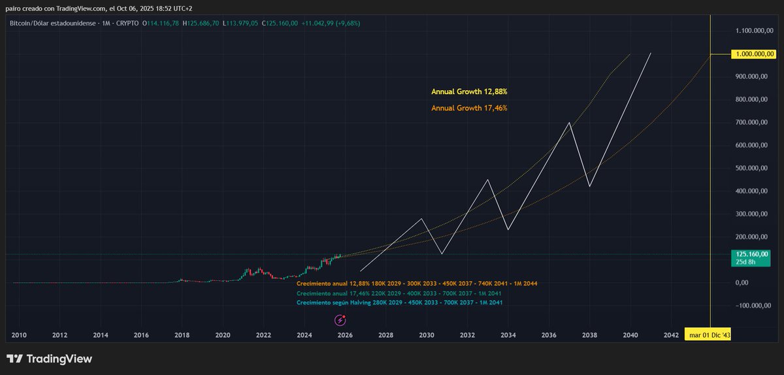Click the 2038 label on time axis
The image size is (784, 375).
589,335
